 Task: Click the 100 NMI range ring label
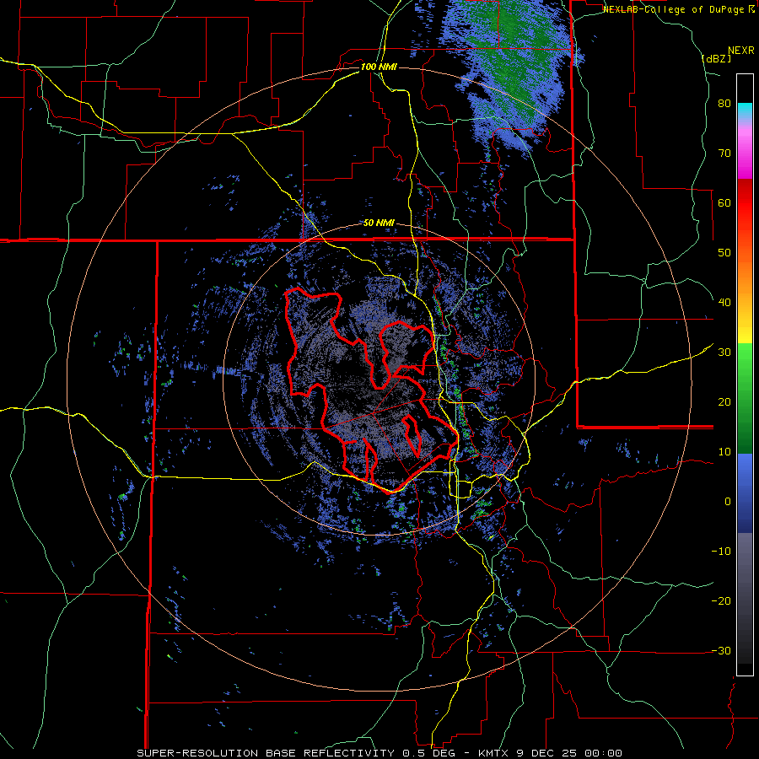[x=379, y=67]
